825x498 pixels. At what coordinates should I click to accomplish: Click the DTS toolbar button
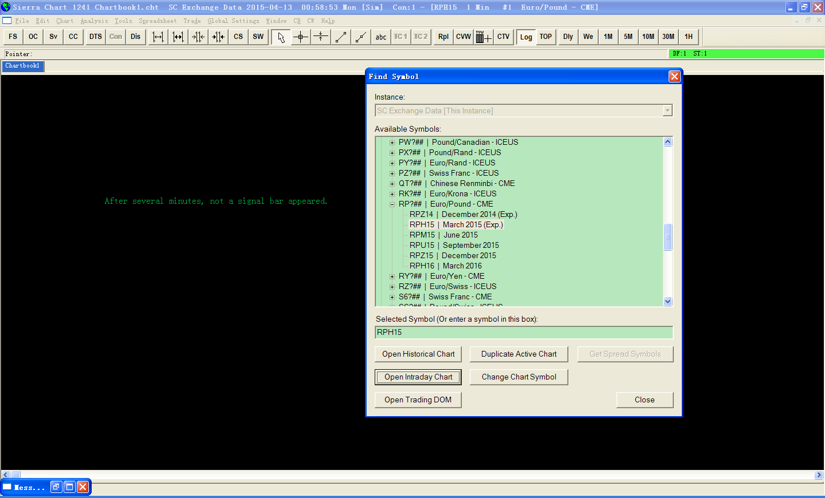96,37
